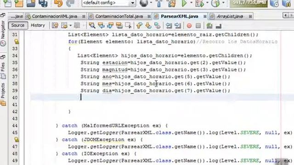This screenshot has width=294, height=165.
Task: Switch to the ContaminacionXML.java tab
Action: click(x=54, y=16)
